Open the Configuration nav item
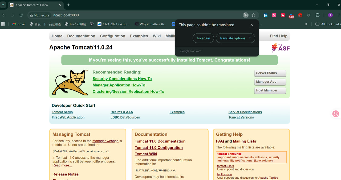 coord(113,36)
